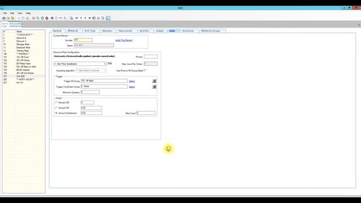The image size is (361, 203).
Task: Click the blue refresh icon in toolbar
Action: [4, 18]
